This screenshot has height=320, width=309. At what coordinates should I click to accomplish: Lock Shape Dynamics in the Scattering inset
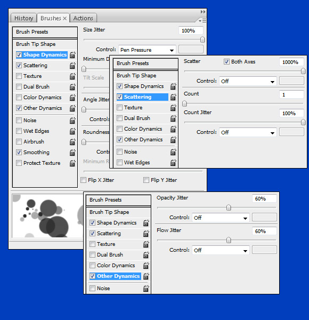coord(173,86)
